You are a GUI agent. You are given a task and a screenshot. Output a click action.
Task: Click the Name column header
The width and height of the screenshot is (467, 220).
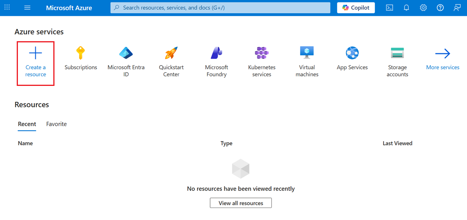pyautogui.click(x=25, y=143)
